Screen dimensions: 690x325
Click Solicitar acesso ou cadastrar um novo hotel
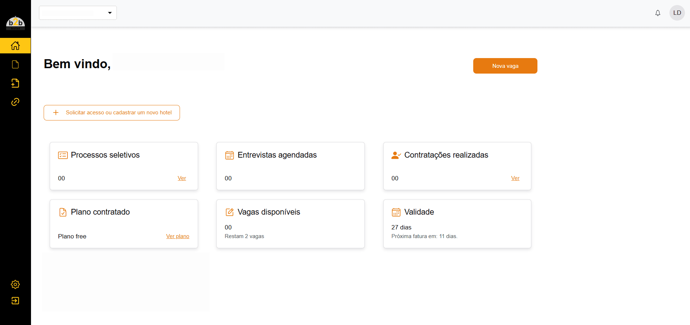coord(112,113)
